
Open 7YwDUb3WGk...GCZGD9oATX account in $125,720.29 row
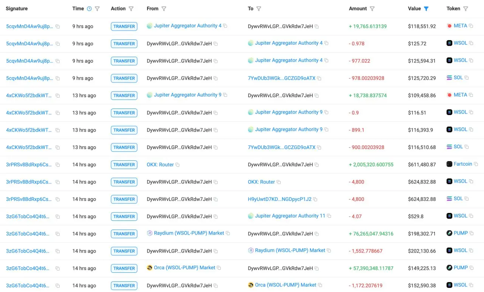(282, 78)
